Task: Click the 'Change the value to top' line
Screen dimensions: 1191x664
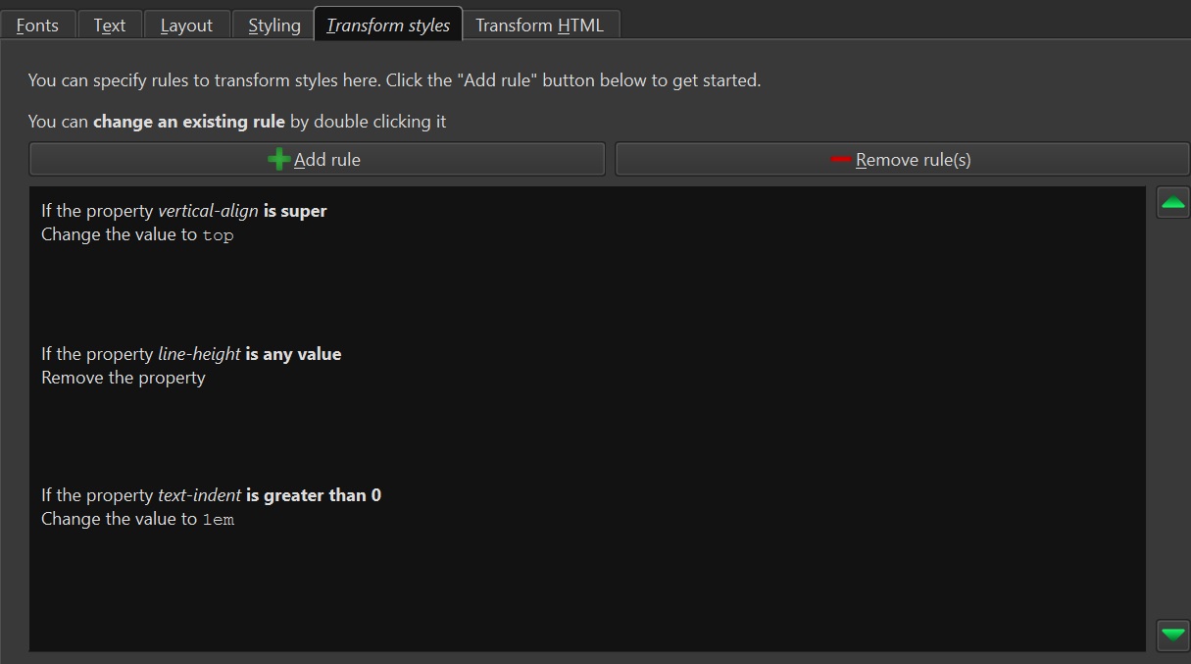Action: 137,235
